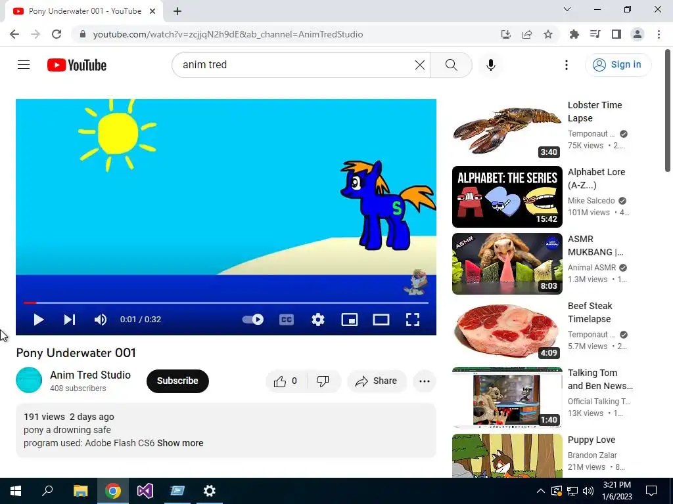Share this page icon in address bar
The width and height of the screenshot is (673, 504).
coord(527,34)
